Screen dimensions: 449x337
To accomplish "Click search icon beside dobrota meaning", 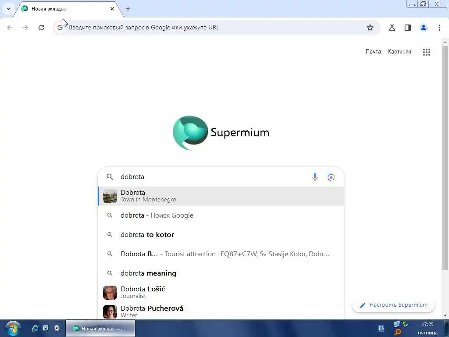I will [110, 273].
